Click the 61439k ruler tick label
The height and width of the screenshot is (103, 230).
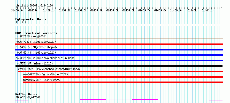pos(33,10)
